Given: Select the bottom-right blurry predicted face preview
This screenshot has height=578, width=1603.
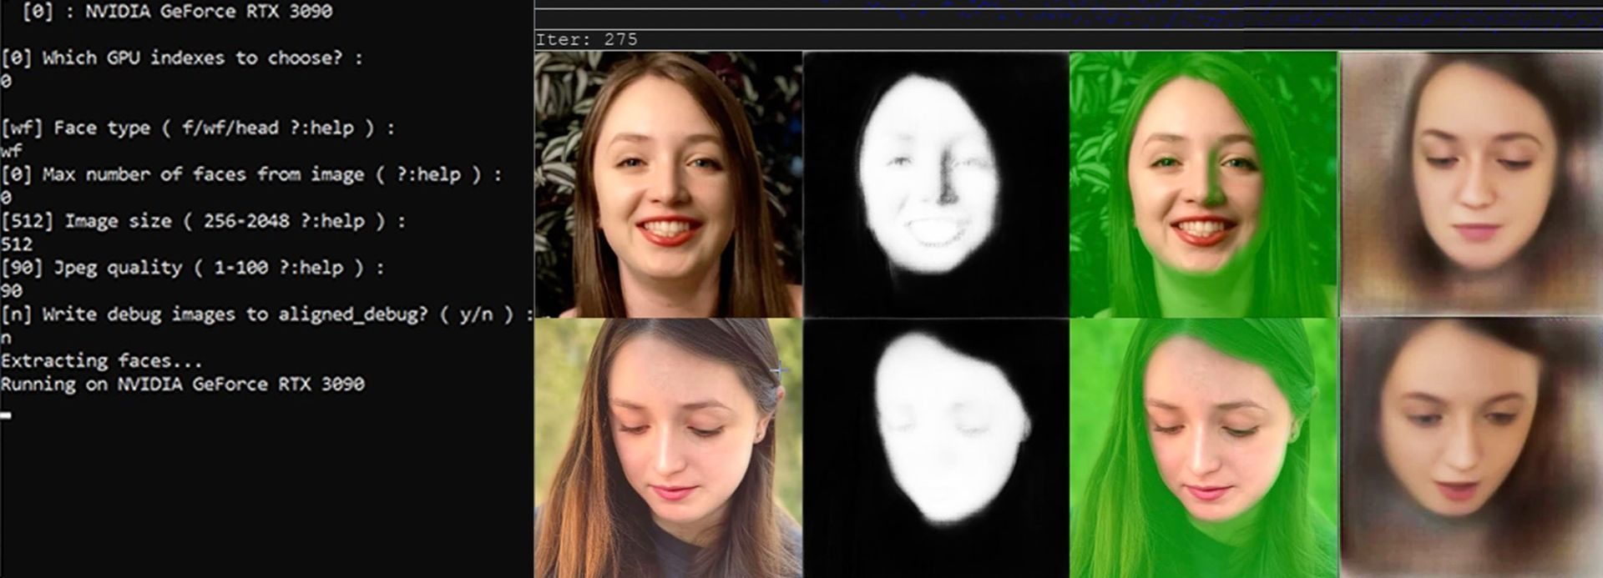Looking at the screenshot, I should pos(1471,448).
